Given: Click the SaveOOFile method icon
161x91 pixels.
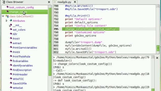Looking at the screenshot, I should coord(11,83).
